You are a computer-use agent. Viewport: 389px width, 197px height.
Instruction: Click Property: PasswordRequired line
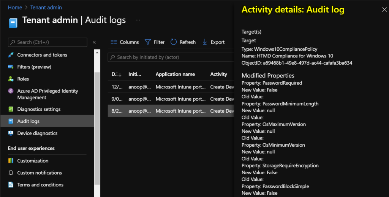[x=272, y=83]
